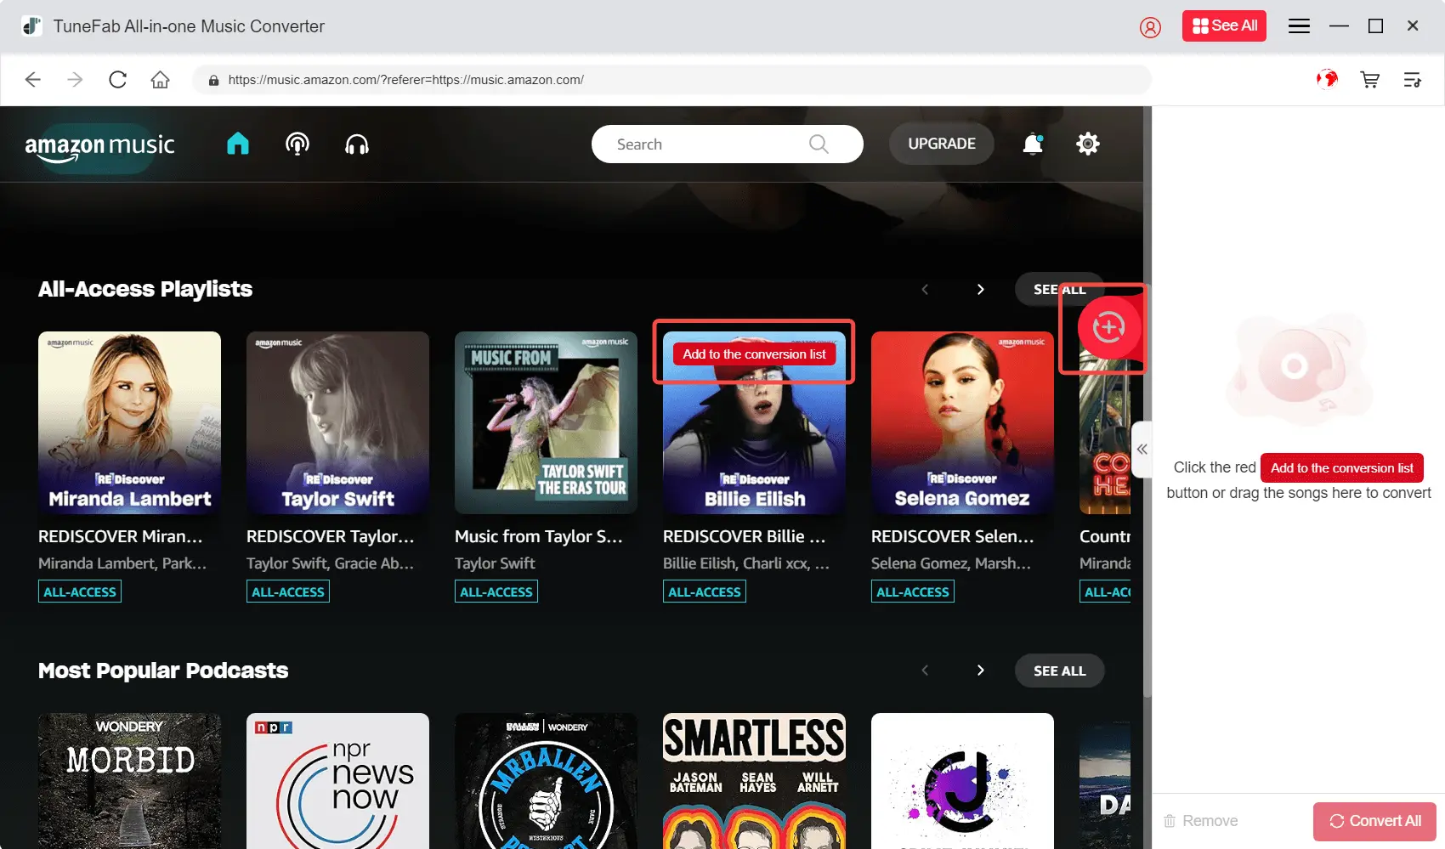
Task: Open the purple J logo podcast cover
Action: 962,781
